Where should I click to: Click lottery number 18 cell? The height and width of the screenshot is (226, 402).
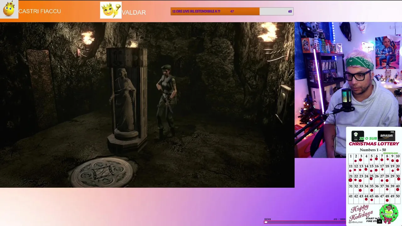point(387,168)
